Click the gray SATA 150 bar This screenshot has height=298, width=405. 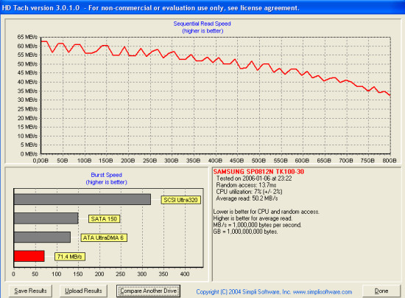(46, 218)
